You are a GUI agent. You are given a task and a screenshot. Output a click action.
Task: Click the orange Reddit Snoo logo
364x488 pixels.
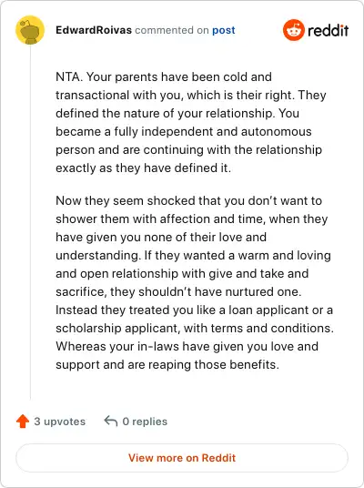[293, 30]
